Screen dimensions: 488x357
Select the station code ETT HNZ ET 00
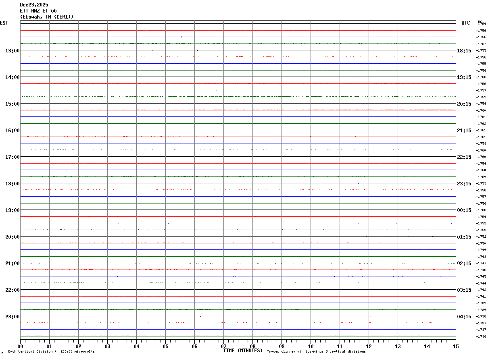[38, 11]
